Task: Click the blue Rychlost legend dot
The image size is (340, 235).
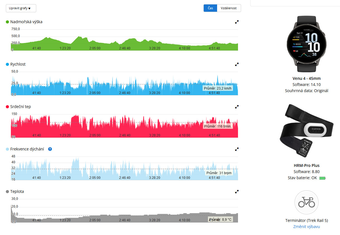Action: click(x=8, y=64)
